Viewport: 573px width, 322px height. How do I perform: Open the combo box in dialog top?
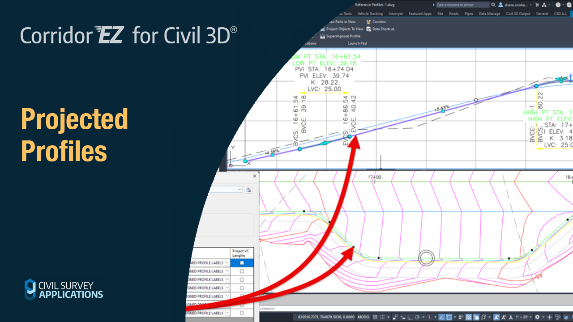click(x=225, y=190)
